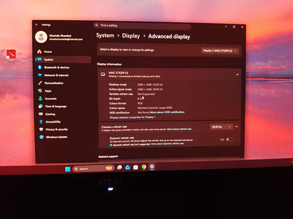Select the Dota 2 desktop shortcut

[x=11, y=56]
